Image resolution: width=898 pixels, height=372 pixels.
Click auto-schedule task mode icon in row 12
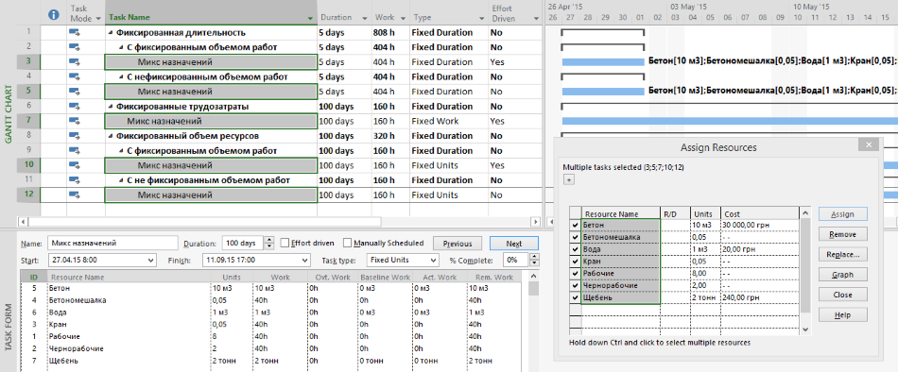tap(75, 195)
